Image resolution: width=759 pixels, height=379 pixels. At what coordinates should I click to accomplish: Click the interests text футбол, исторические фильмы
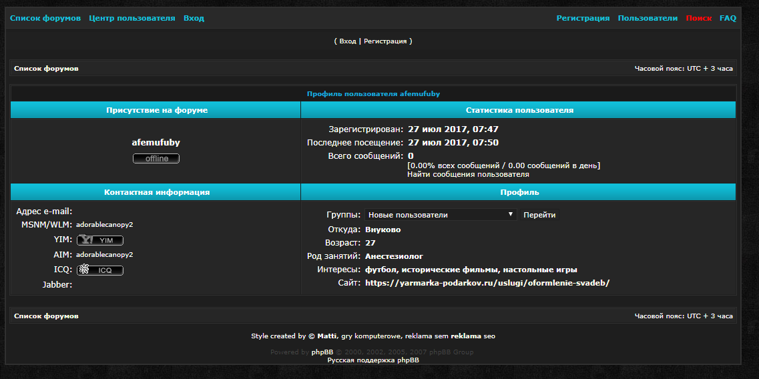coord(471,270)
